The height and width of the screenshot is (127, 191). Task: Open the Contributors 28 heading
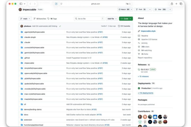click(146, 111)
